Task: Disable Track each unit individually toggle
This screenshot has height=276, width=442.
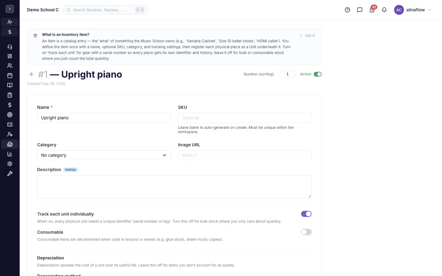Action: pos(306,214)
